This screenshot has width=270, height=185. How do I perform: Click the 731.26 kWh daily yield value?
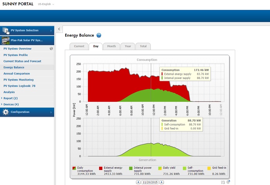coord(171,174)
